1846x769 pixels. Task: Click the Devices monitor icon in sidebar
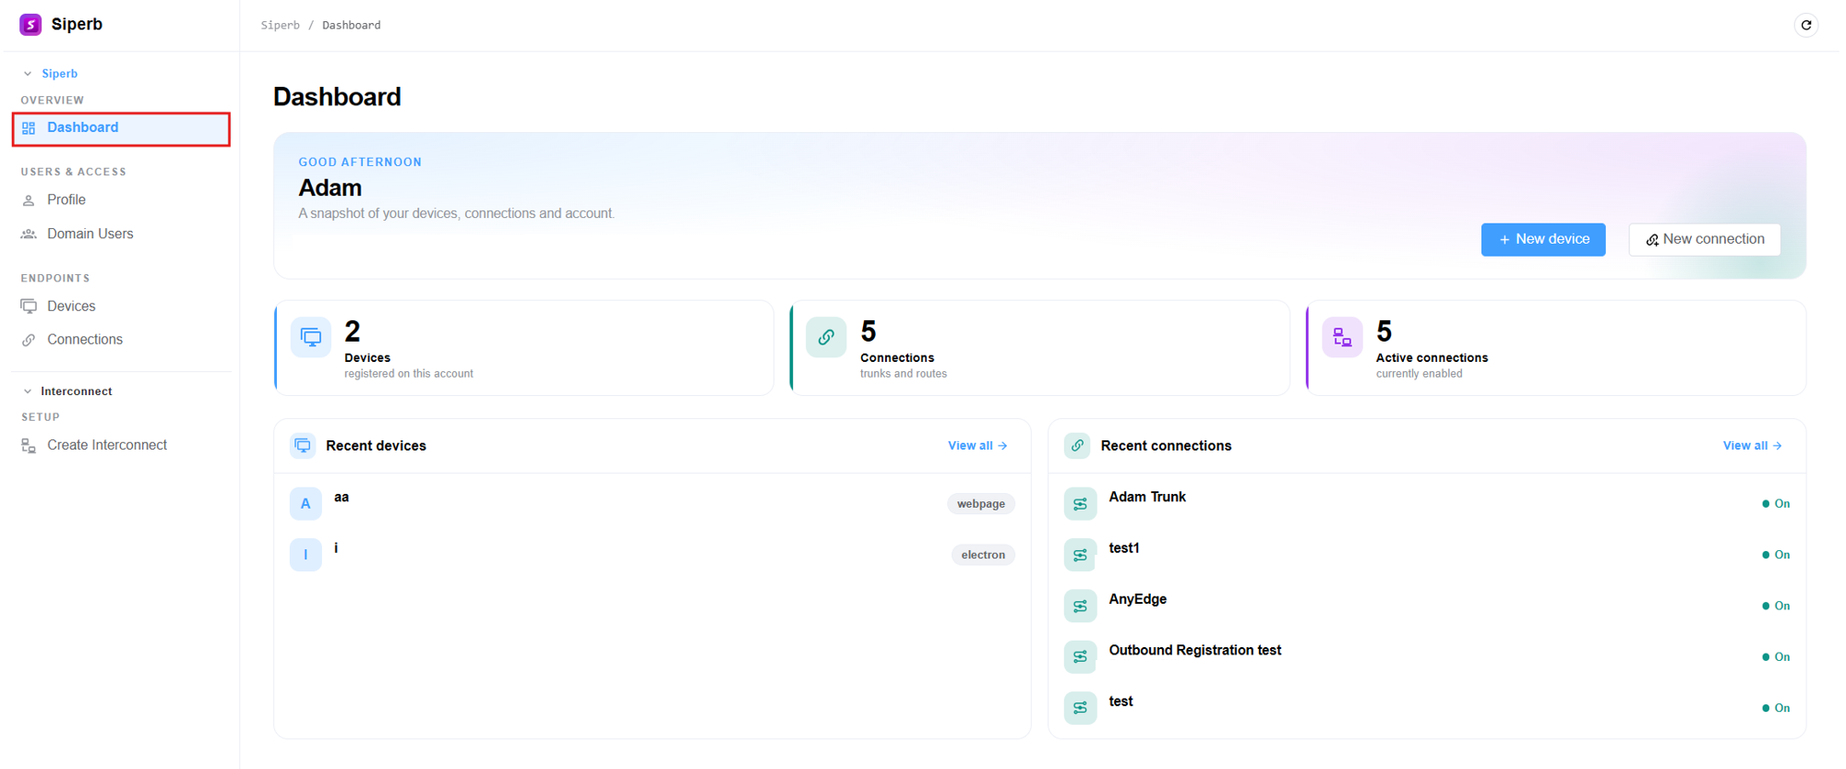point(29,306)
